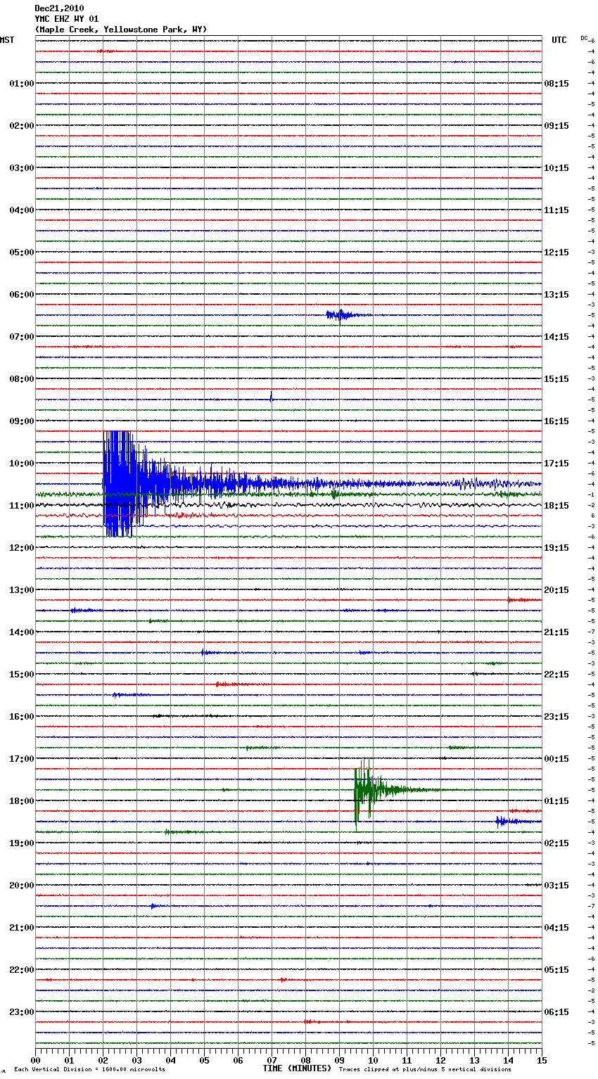Image resolution: width=598 pixels, height=1079 pixels.
Task: Click the 13:15 UTC time label
Action: pyautogui.click(x=556, y=295)
